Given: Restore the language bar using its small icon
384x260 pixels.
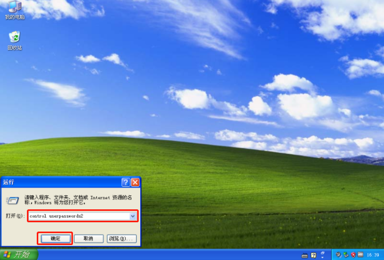Looking at the screenshot, I should [x=323, y=252].
